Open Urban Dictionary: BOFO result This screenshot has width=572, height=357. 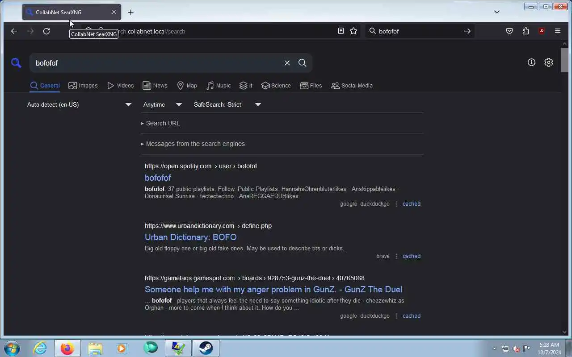pyautogui.click(x=191, y=237)
